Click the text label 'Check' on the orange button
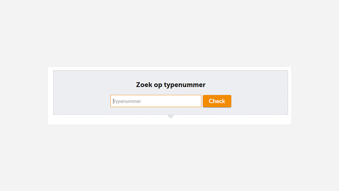 [217, 101]
